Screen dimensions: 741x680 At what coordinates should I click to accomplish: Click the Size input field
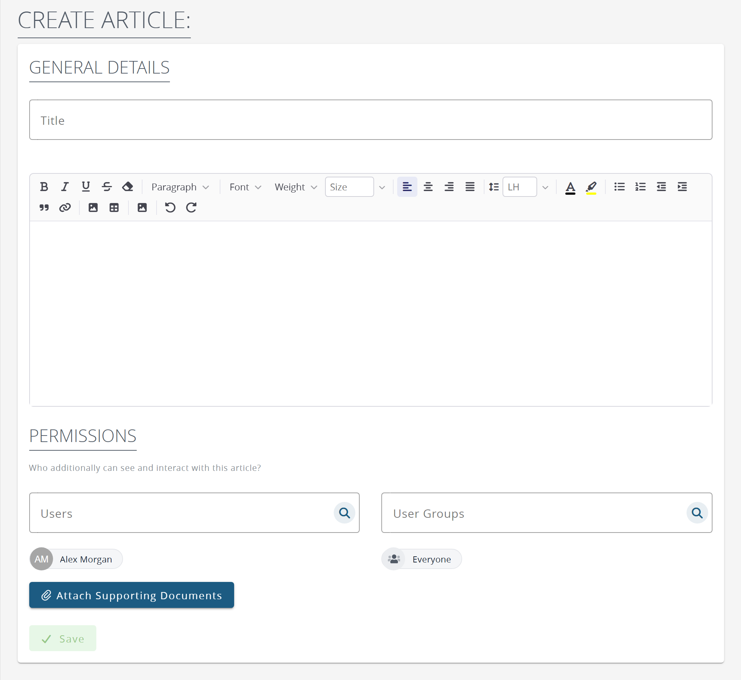(x=349, y=187)
